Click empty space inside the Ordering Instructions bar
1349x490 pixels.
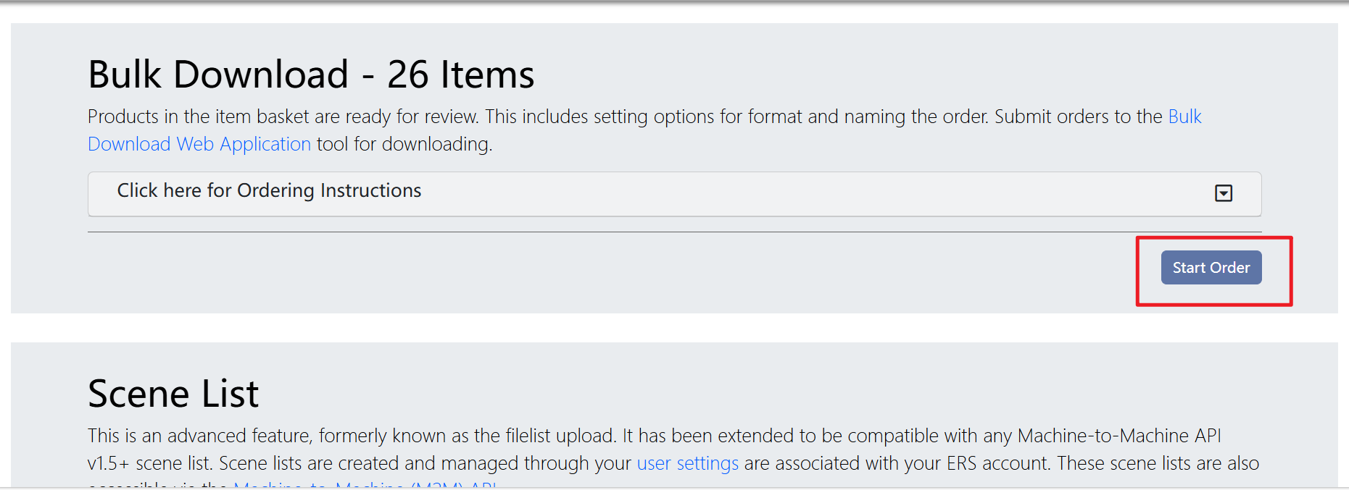[797, 193]
